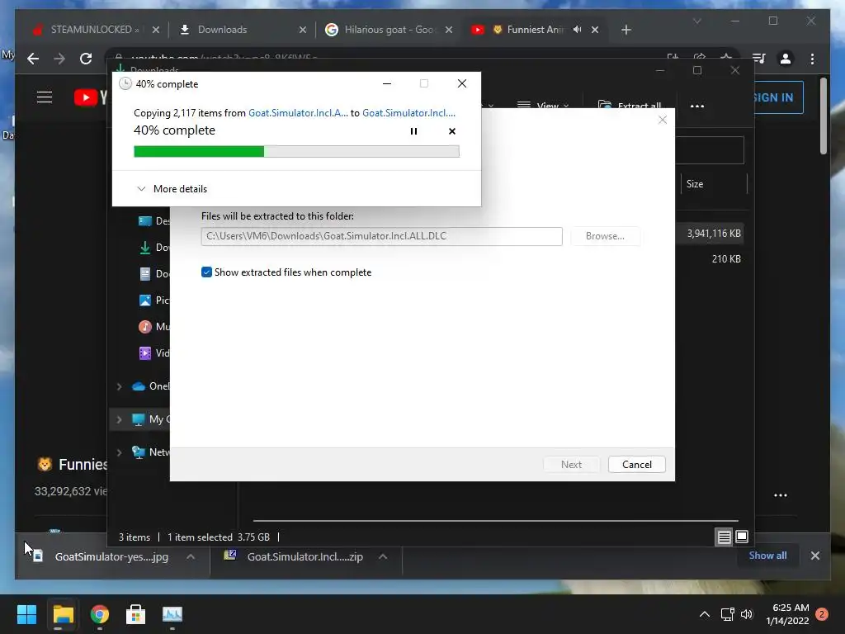The height and width of the screenshot is (634, 845).
Task: Open the Chrome media control icon
Action: (x=759, y=59)
